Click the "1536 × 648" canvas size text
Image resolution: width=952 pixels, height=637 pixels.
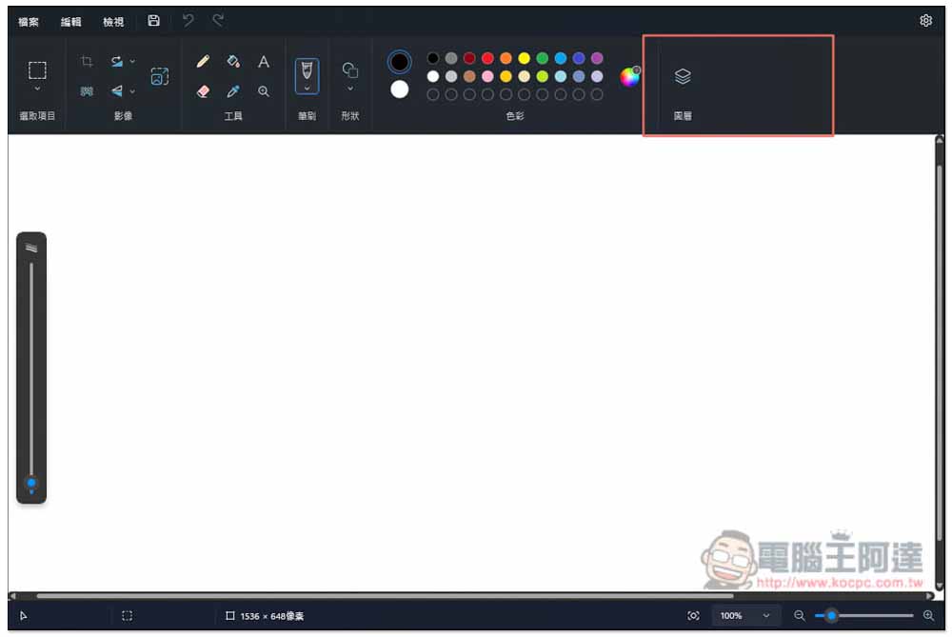[272, 616]
